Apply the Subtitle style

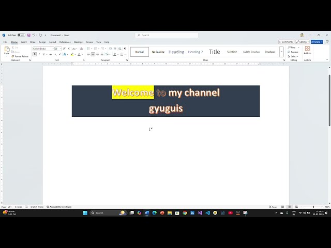(x=232, y=52)
